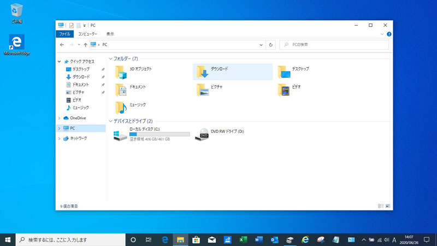Click the Forward navigation arrow
The height and width of the screenshot is (246, 437).
(x=72, y=45)
